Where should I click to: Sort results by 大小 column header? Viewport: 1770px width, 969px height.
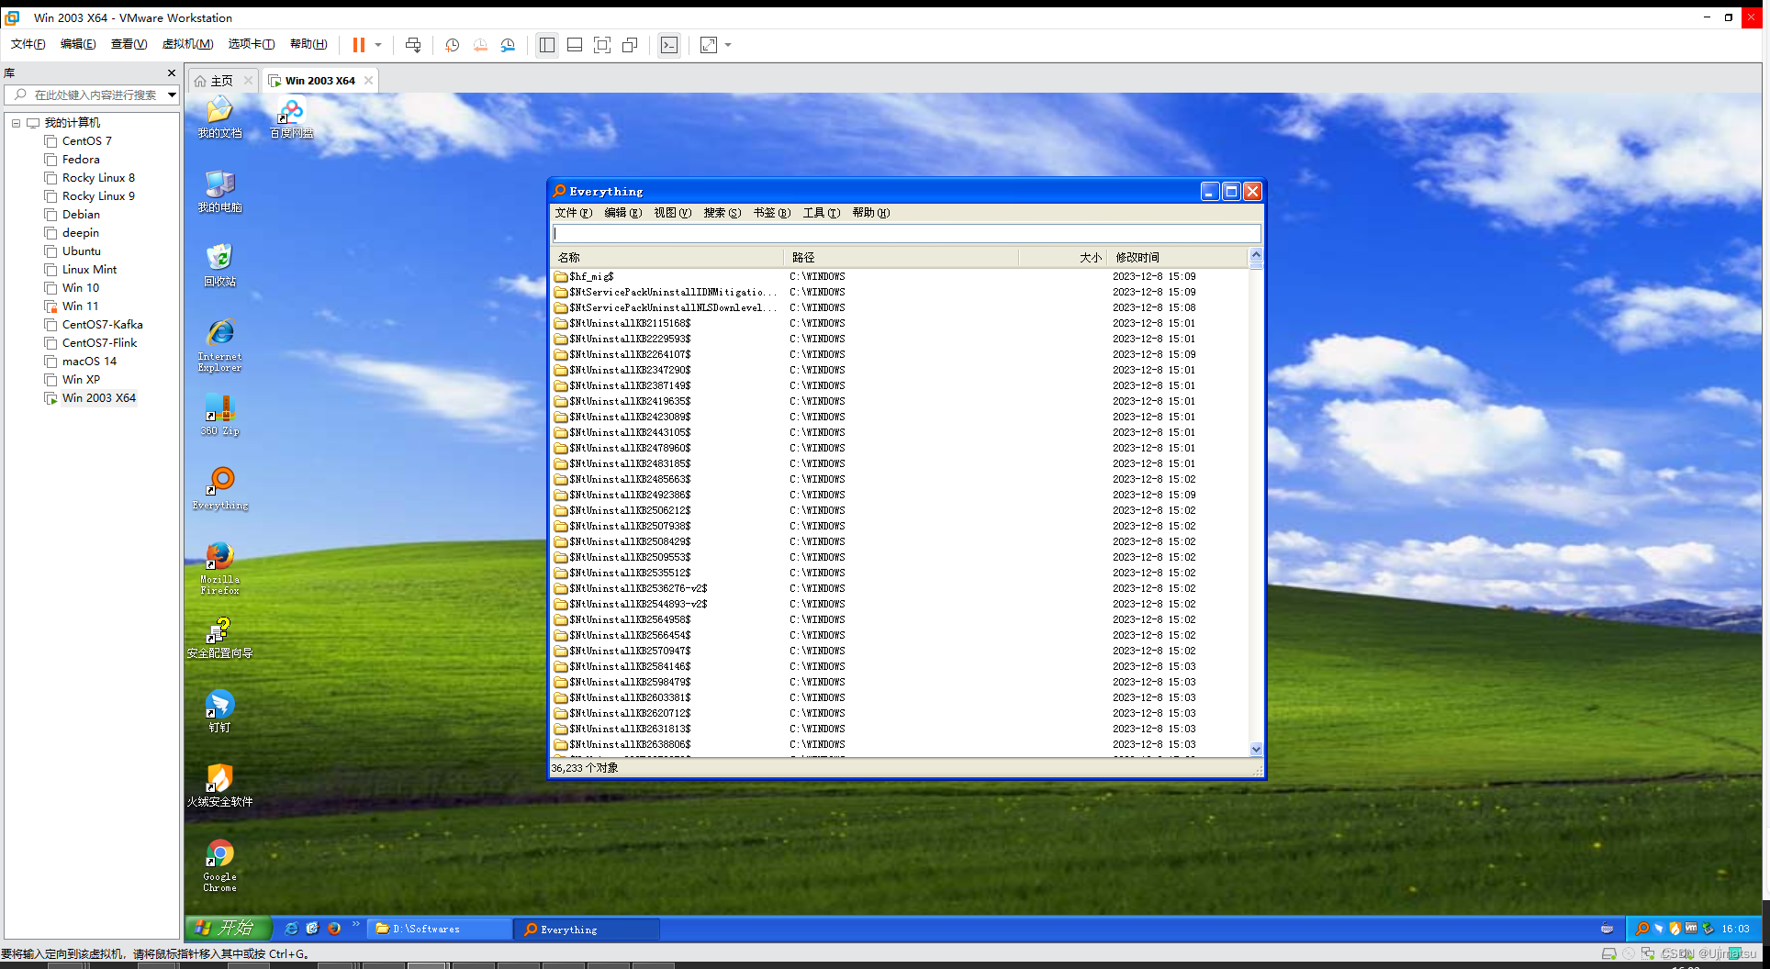click(1062, 258)
